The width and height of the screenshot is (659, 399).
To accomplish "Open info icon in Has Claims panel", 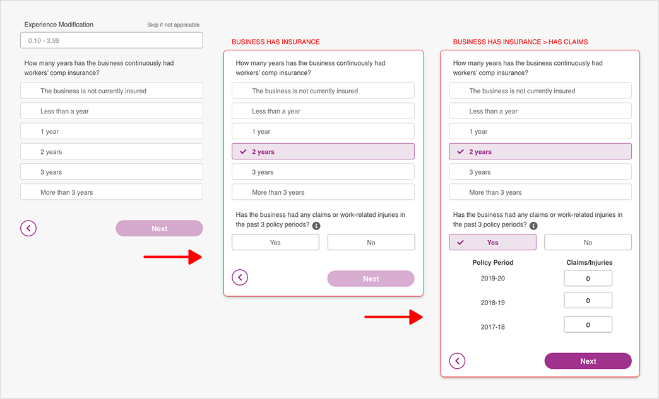I will [533, 226].
